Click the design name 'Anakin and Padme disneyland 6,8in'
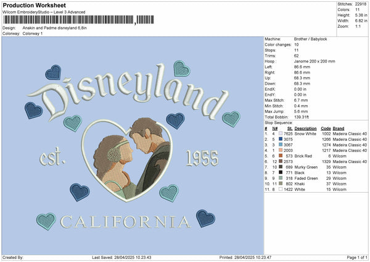Screen dimensions: 370x262 click(x=54, y=28)
